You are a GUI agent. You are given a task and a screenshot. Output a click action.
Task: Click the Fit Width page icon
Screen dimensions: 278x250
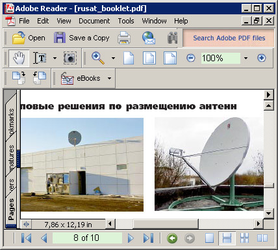pos(170,58)
